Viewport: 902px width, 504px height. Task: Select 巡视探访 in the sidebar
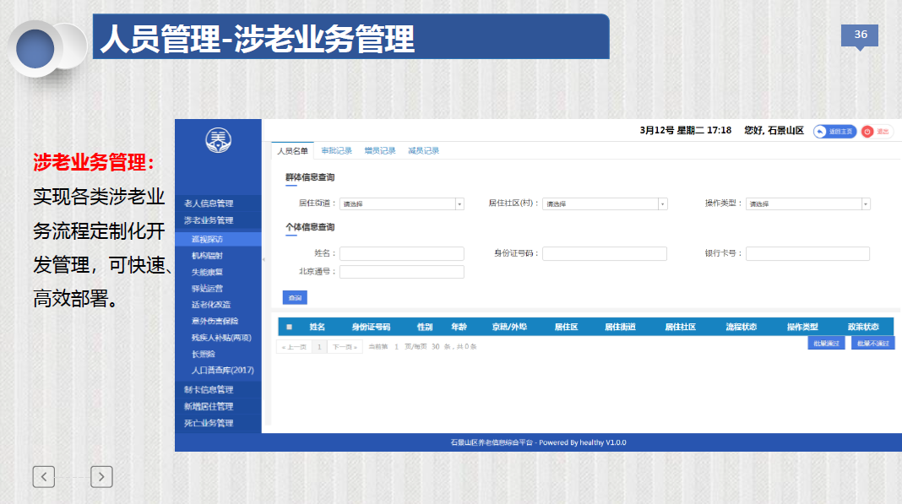218,239
